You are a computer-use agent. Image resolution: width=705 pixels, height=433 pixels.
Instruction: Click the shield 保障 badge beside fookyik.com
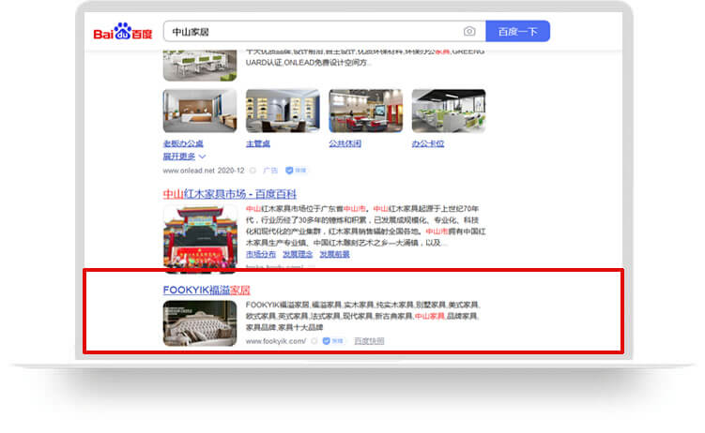point(333,341)
